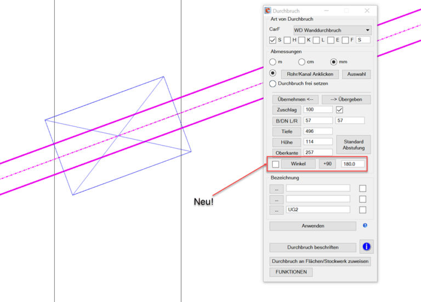The image size is (421, 302).
Task: Click the +90 angle rotation button
Action: 327,164
